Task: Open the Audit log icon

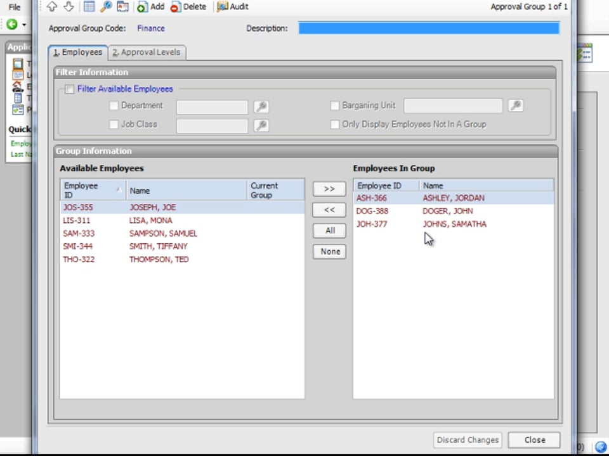Action: coord(222,6)
